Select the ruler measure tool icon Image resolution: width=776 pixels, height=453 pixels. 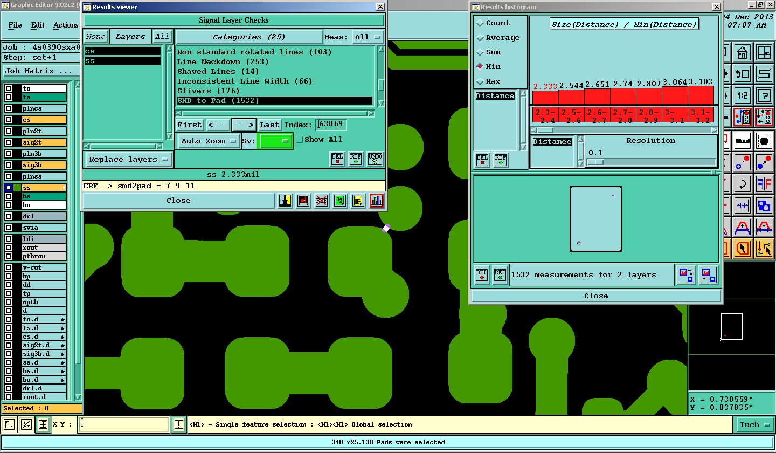[743, 141]
